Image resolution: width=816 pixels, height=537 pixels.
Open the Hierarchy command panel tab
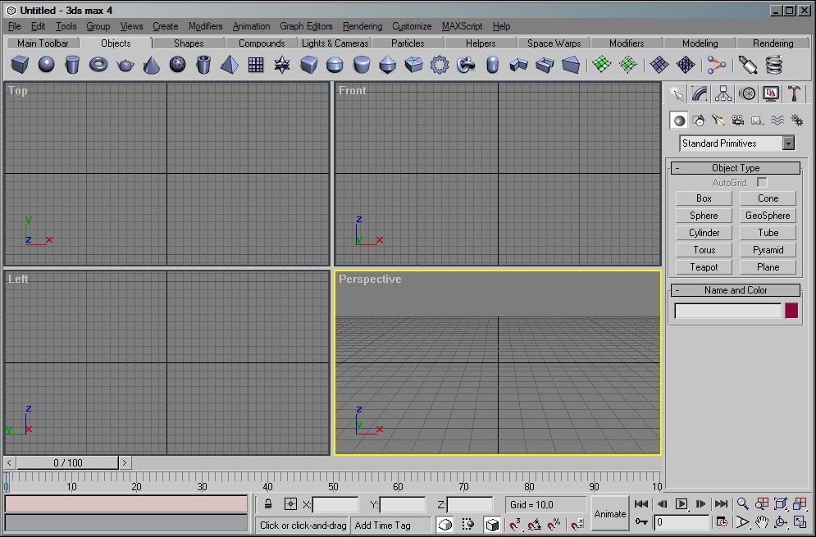pos(723,93)
